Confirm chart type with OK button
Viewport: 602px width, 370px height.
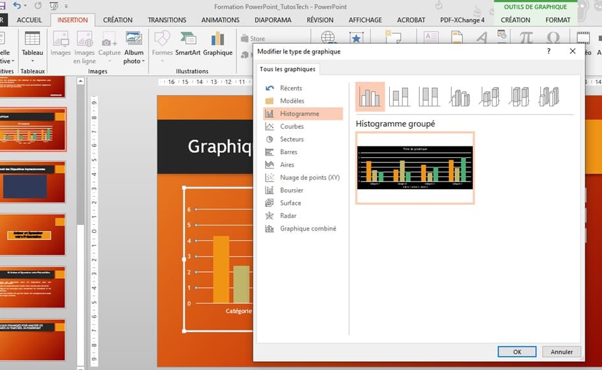coord(517,352)
